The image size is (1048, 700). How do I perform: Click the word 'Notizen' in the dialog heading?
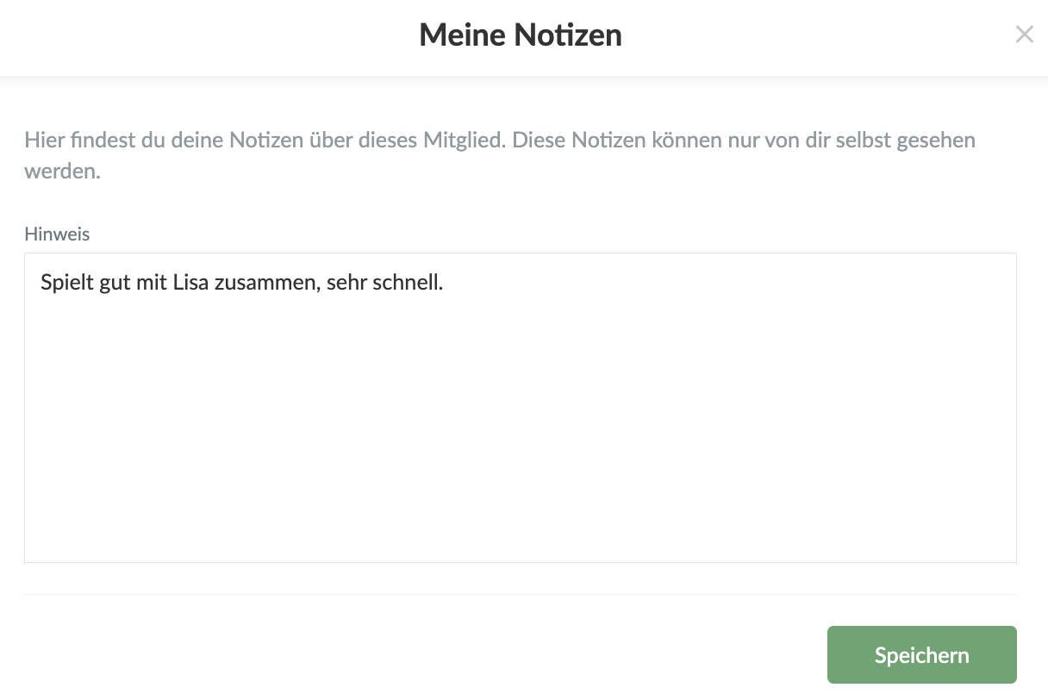(568, 35)
